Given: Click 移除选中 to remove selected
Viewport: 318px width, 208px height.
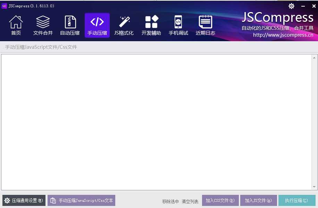Looking at the screenshot, I should coord(170,201).
